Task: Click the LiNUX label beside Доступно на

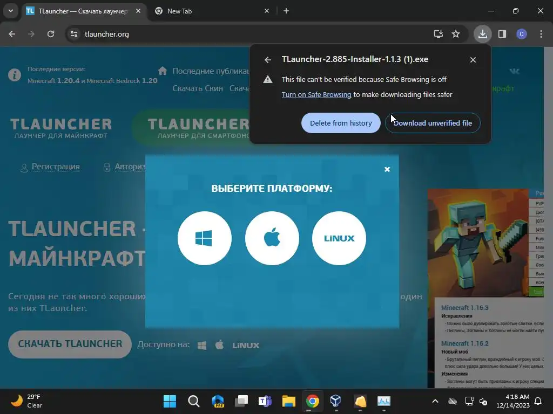Action: tap(246, 346)
